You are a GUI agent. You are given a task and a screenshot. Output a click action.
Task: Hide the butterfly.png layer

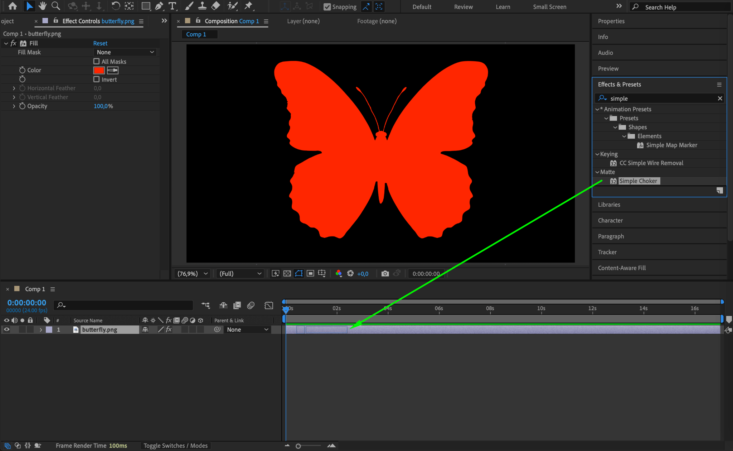(x=6, y=330)
